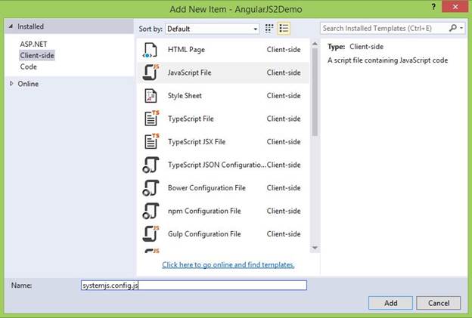
Task: Open the online templates link
Action: click(228, 264)
